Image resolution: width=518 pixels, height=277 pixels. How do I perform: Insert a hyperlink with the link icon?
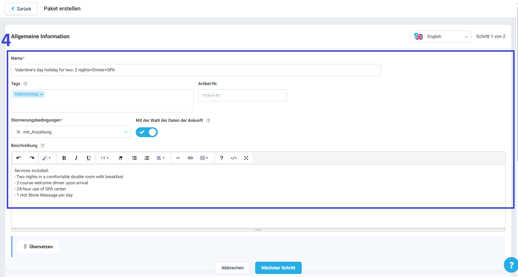(x=190, y=158)
